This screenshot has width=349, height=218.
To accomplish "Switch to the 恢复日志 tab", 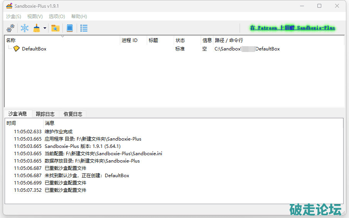I will pos(73,114).
